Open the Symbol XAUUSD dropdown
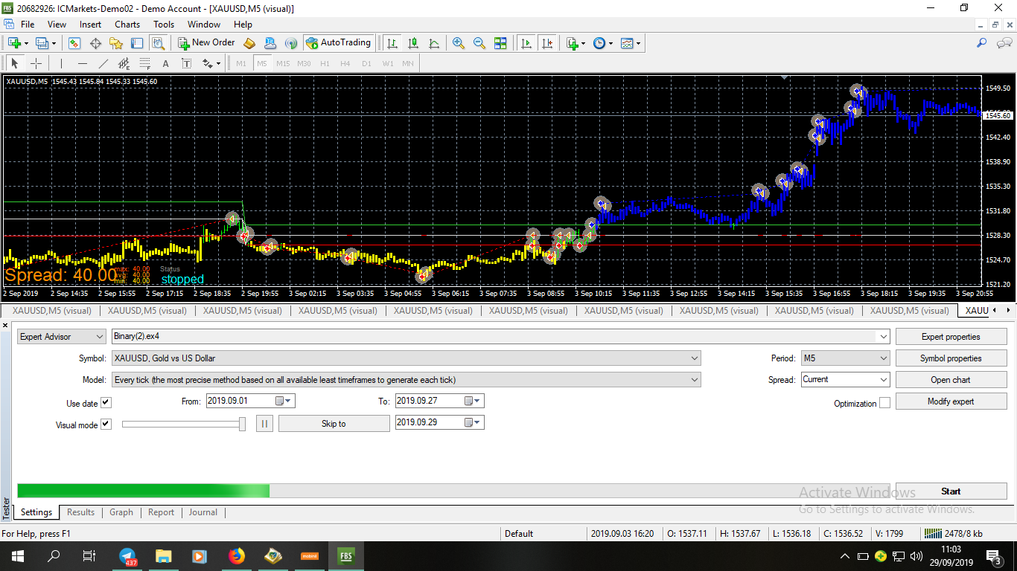The height and width of the screenshot is (571, 1017). 407,358
